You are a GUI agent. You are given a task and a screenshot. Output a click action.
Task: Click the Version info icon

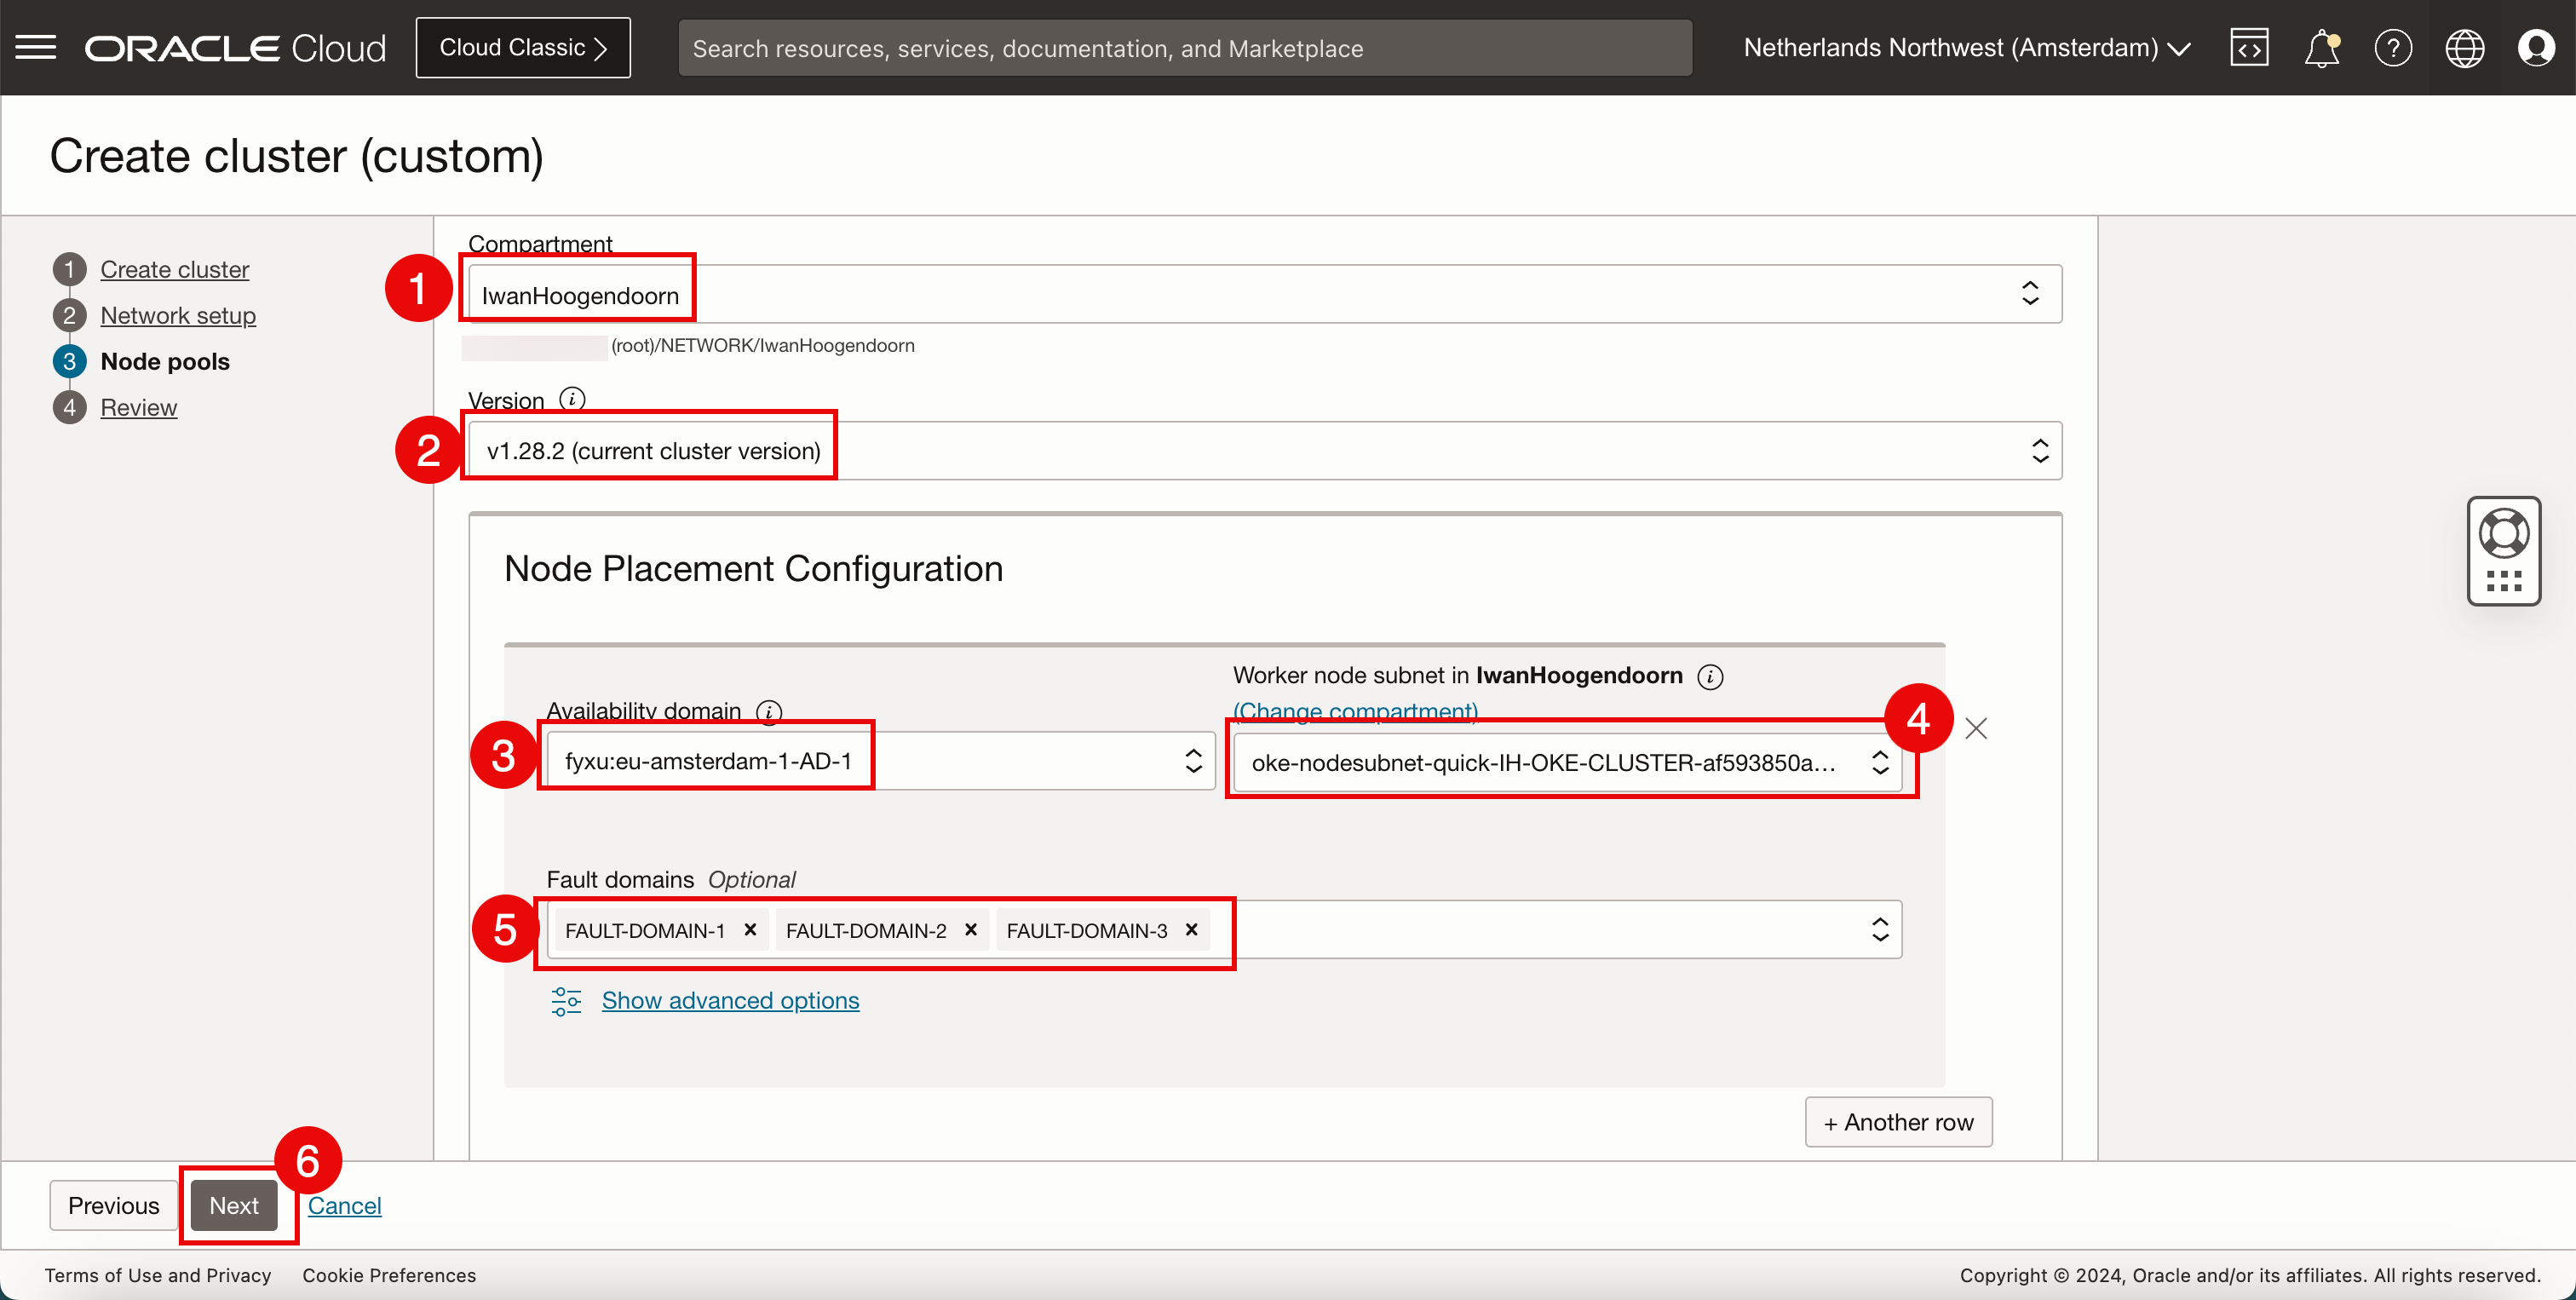coord(572,399)
